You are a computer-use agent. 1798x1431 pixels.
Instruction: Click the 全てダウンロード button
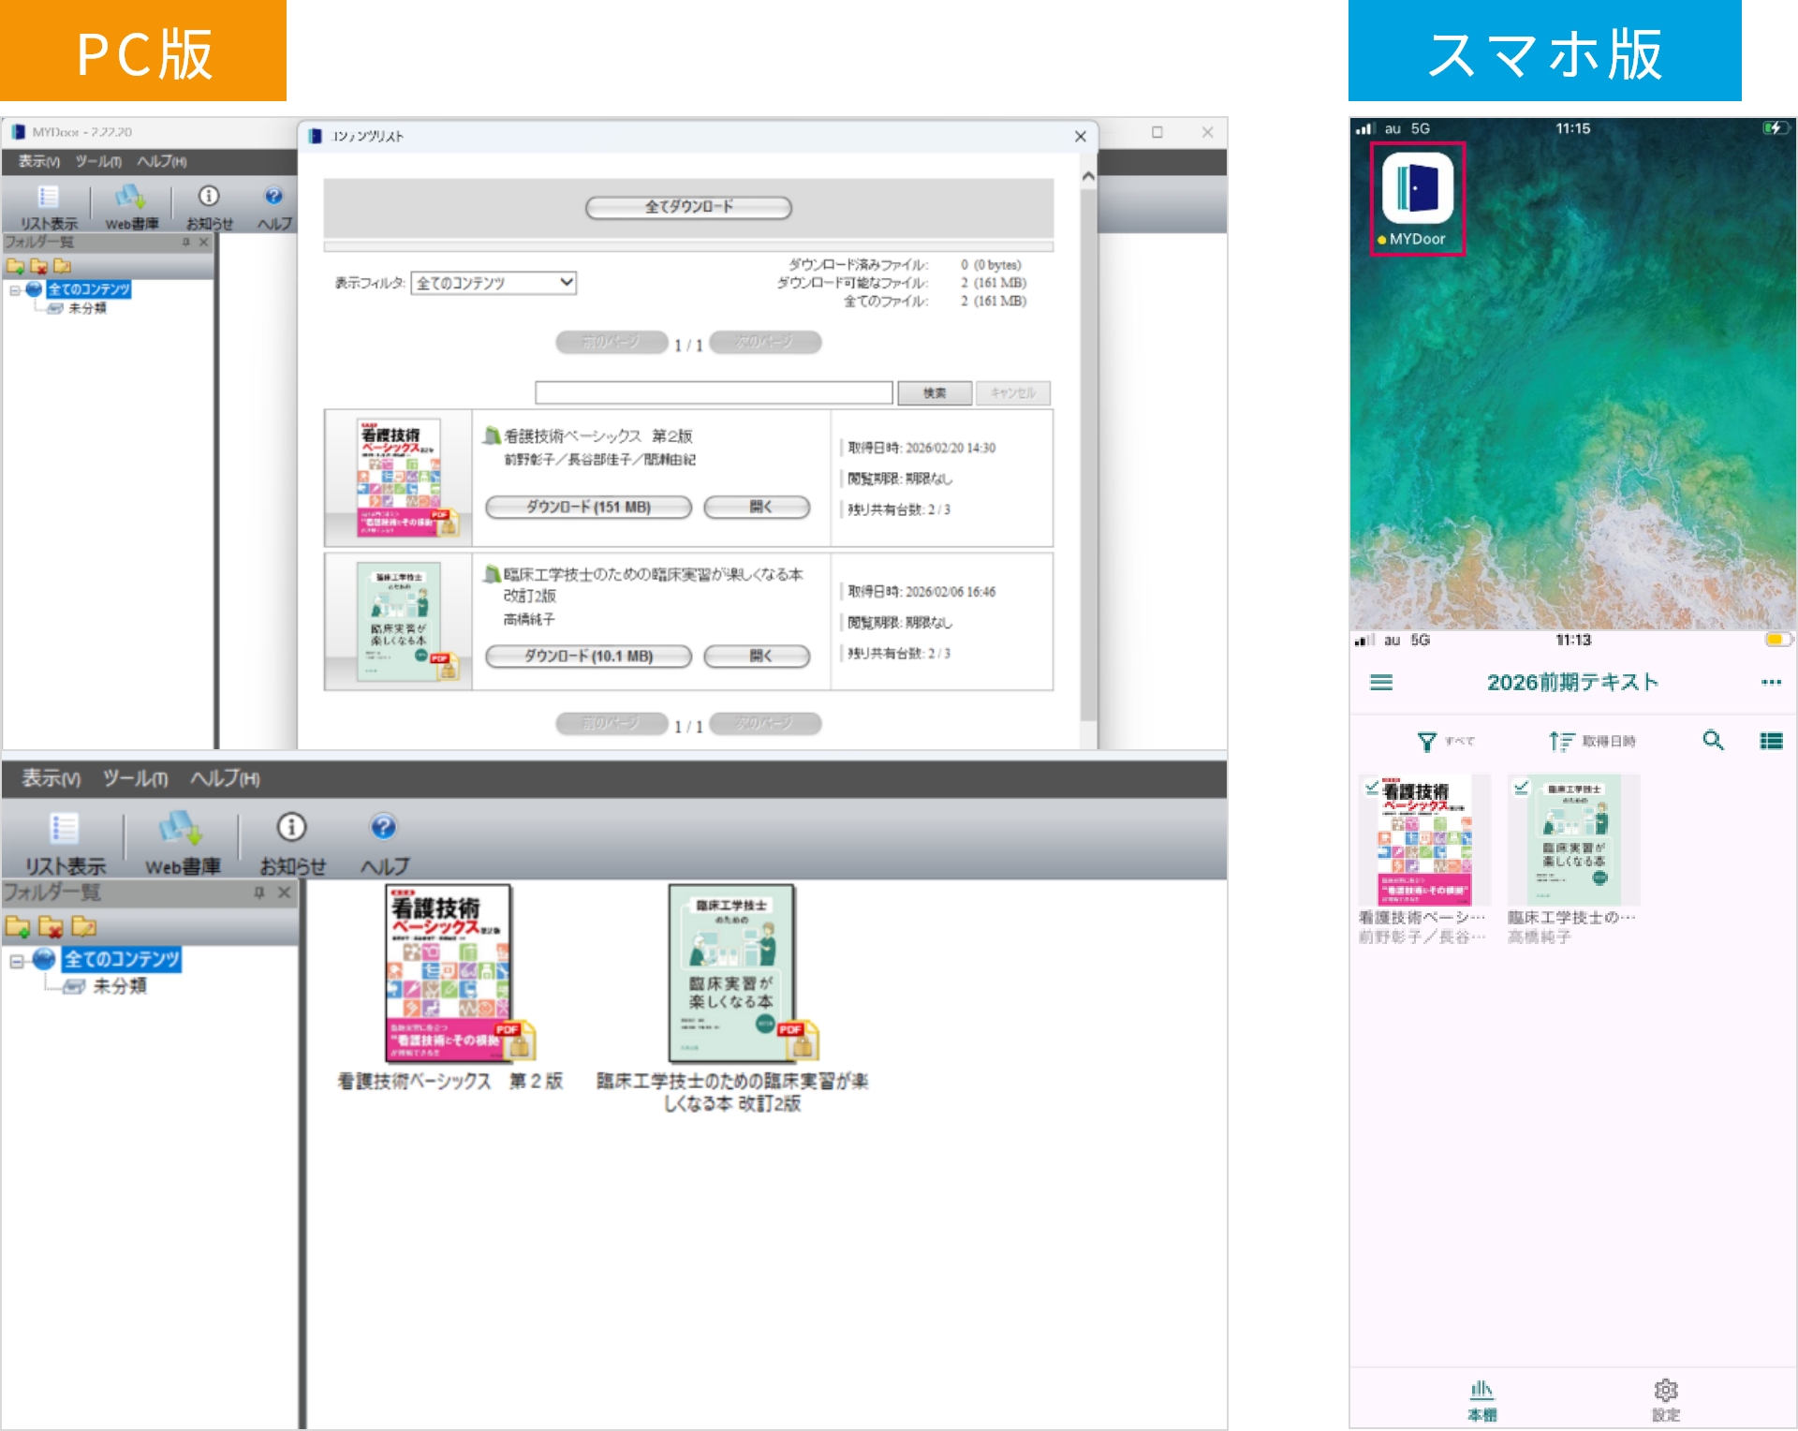[688, 207]
